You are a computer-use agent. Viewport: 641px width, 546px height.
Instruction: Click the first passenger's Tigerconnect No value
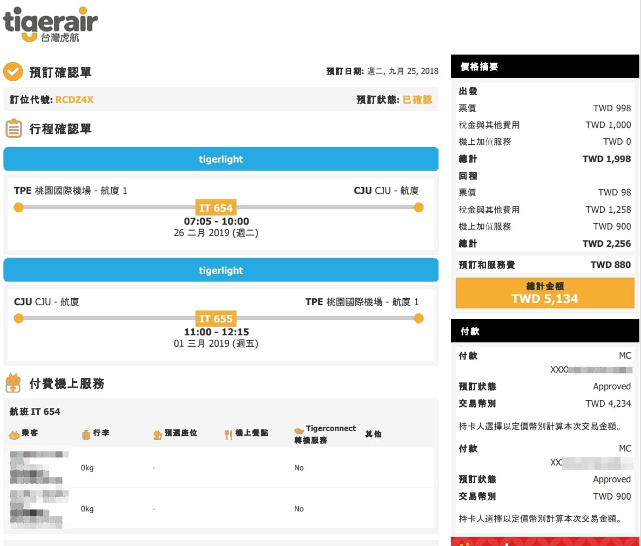[299, 468]
